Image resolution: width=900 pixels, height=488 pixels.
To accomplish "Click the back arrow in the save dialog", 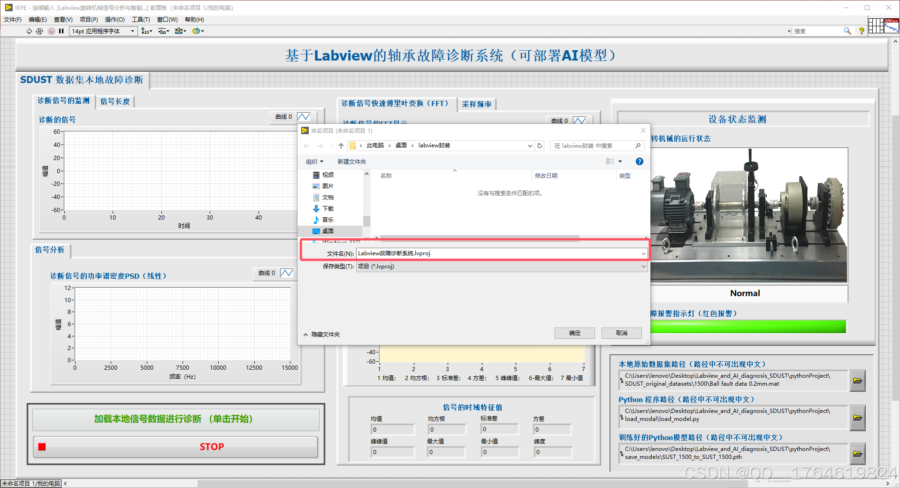I will (306, 146).
